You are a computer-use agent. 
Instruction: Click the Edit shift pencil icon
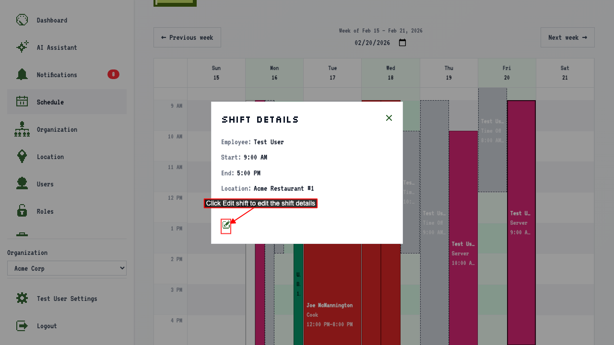click(226, 225)
